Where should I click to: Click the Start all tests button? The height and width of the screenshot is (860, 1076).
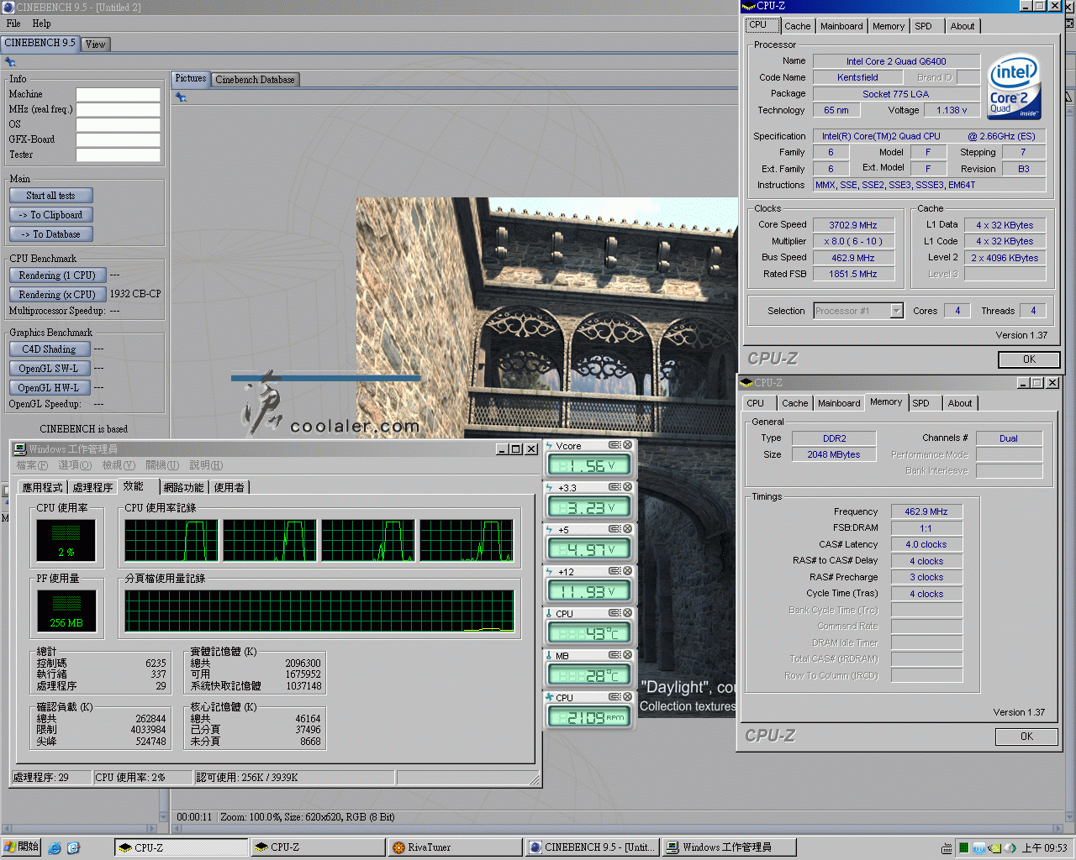50,196
